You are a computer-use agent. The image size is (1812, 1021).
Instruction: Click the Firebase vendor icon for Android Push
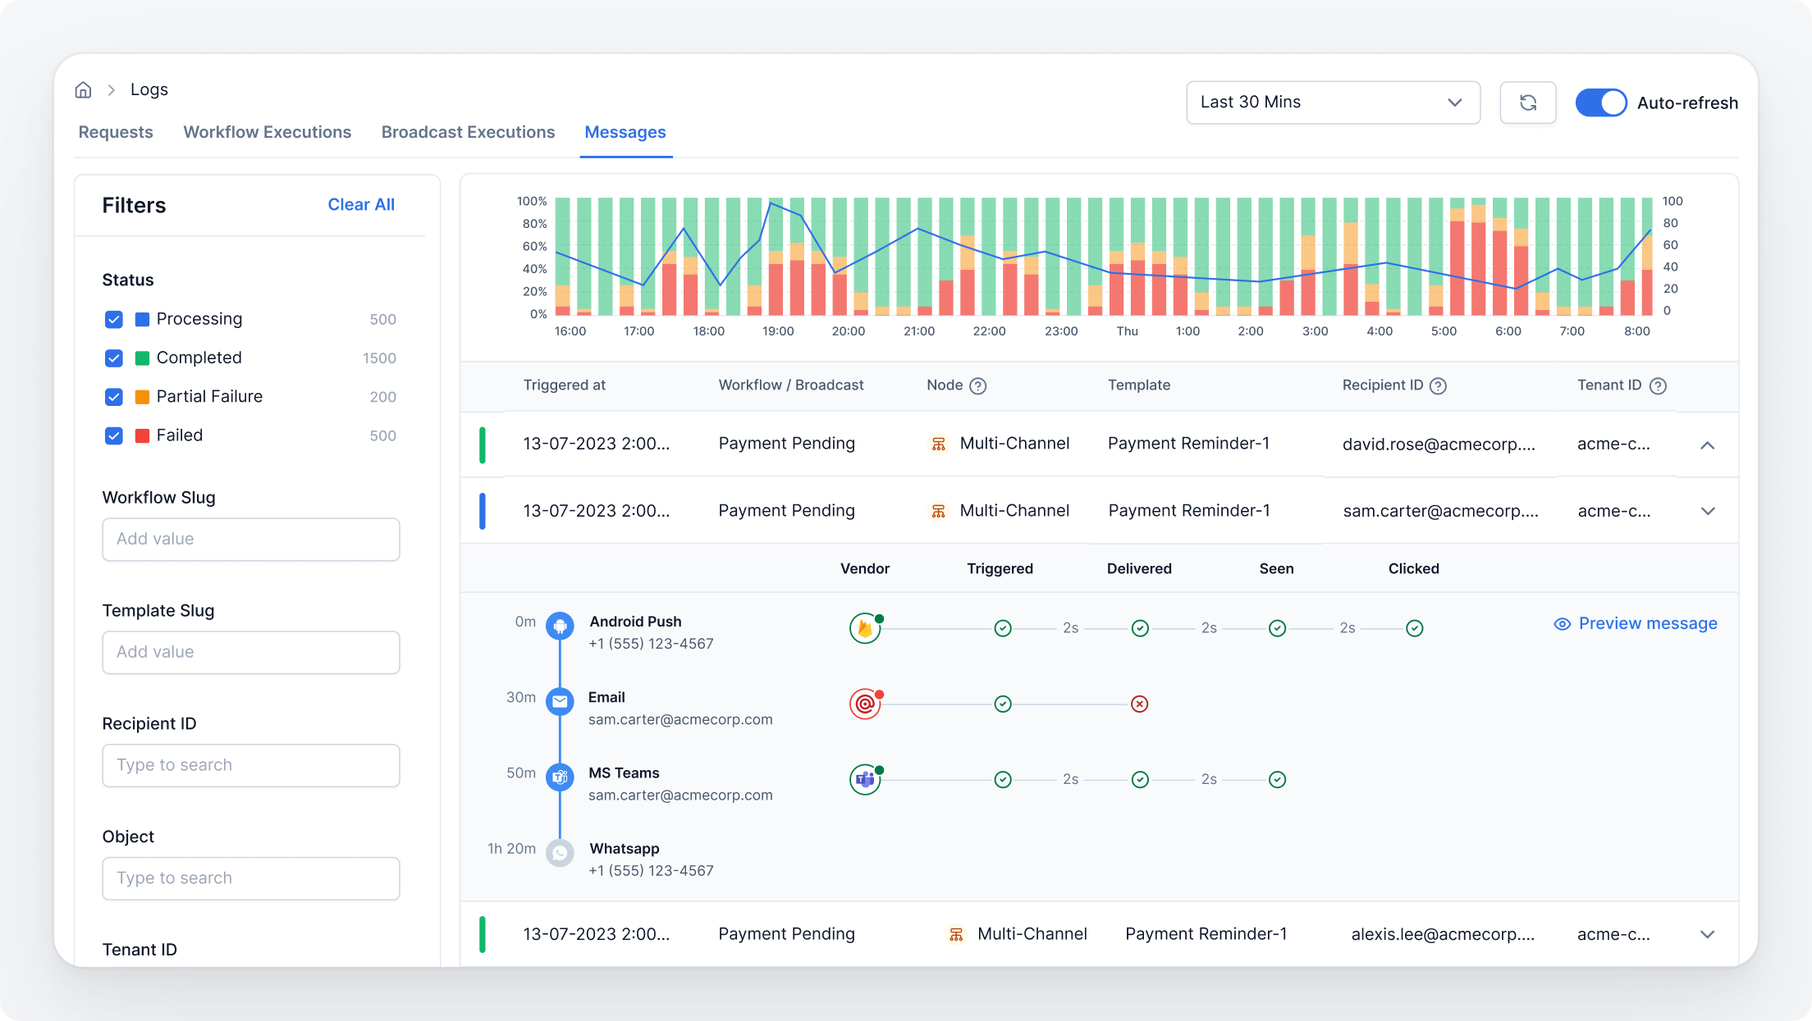pyautogui.click(x=864, y=629)
